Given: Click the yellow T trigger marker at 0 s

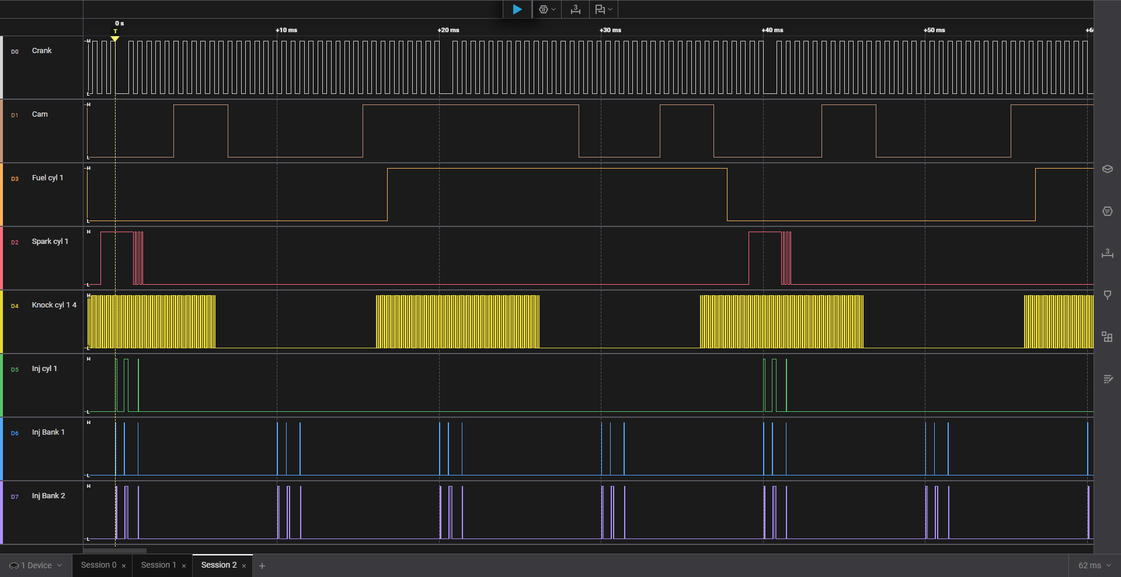Looking at the screenshot, I should [x=115, y=36].
